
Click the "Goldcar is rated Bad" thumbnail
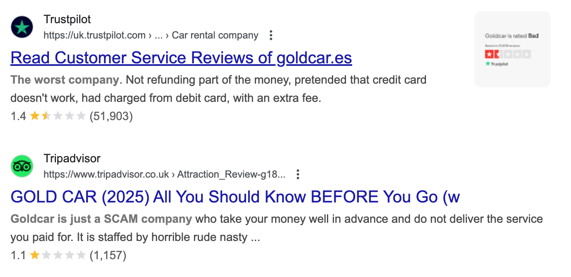(x=512, y=49)
